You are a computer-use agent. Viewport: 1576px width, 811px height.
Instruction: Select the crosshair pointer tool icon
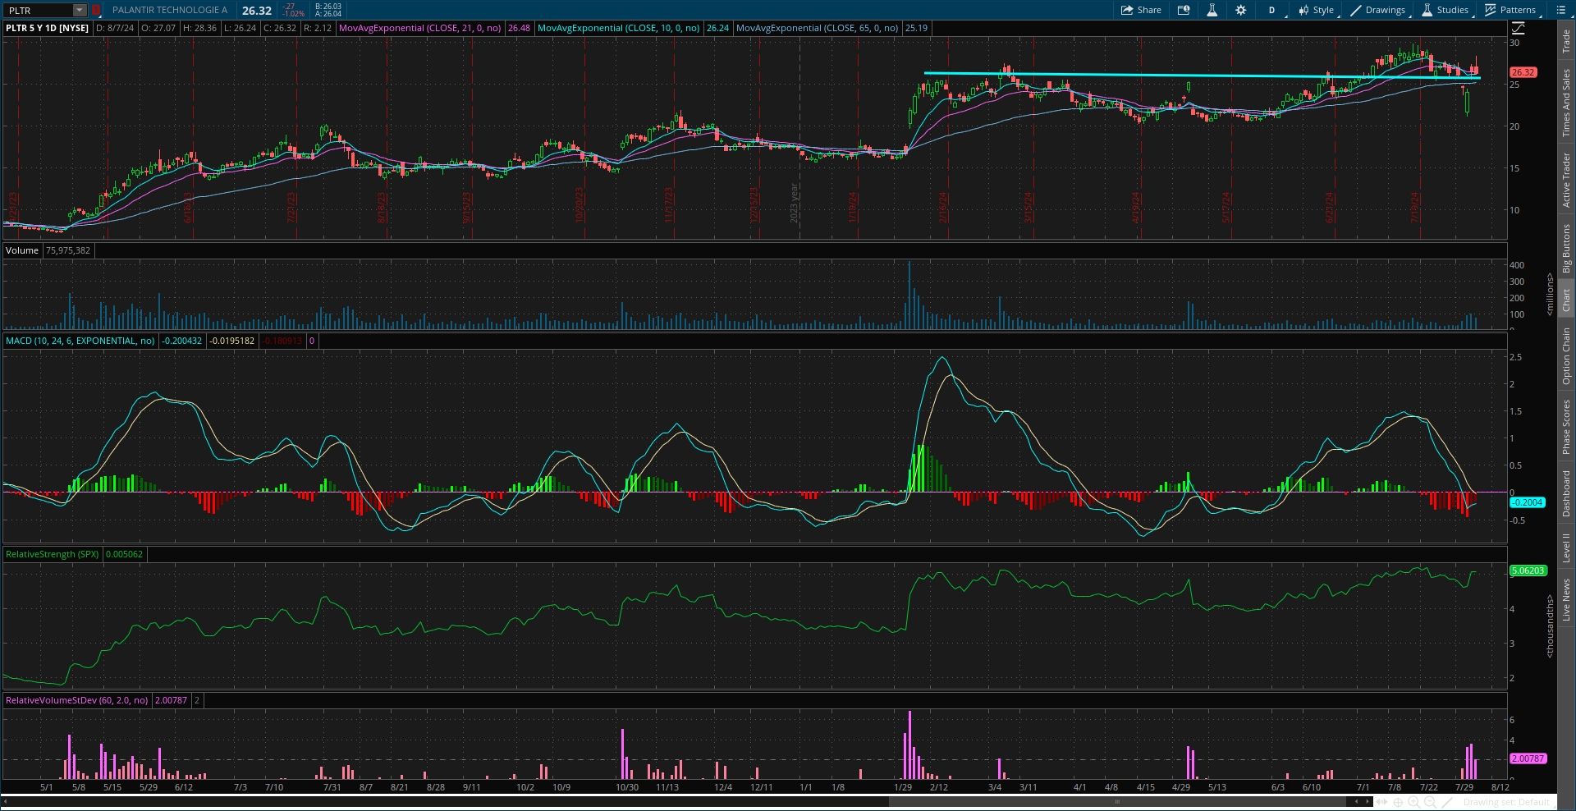(1398, 802)
